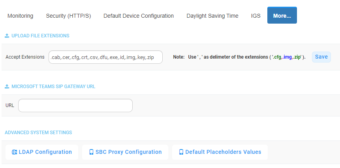340x168 pixels.
Task: Click the upload icon beside Upload File Extensions
Action: click(7, 36)
